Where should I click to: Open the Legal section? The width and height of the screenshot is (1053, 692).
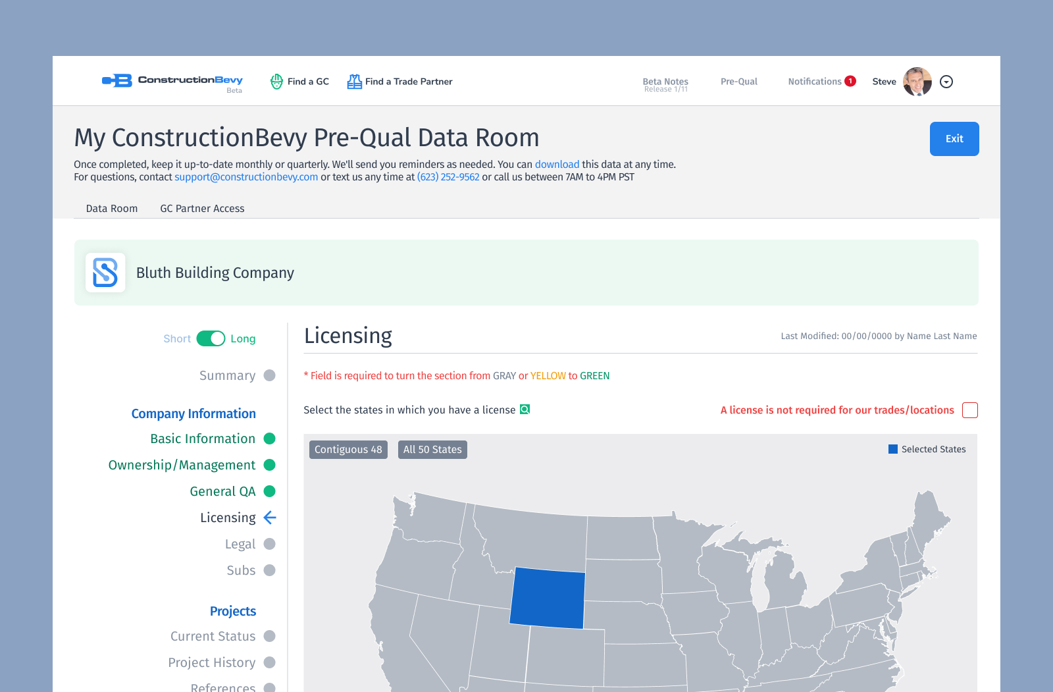[240, 544]
